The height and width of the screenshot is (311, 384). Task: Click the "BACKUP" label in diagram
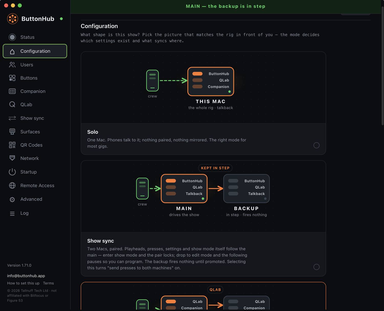click(x=247, y=208)
